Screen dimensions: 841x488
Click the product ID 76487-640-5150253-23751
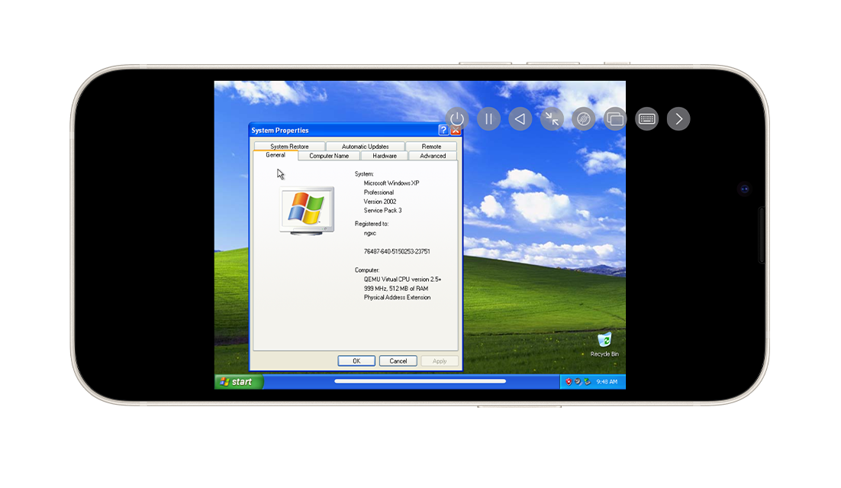tap(397, 251)
